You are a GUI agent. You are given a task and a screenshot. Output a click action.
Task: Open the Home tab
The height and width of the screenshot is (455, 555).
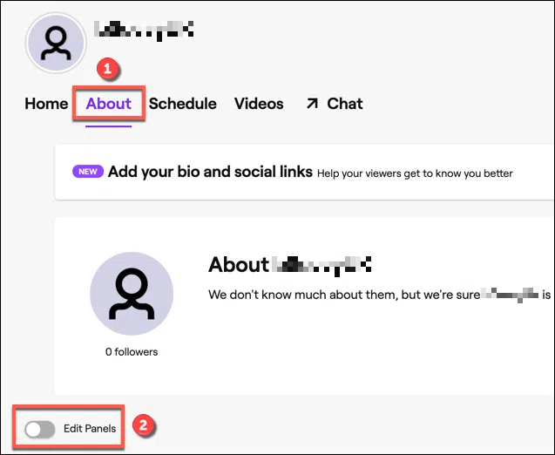[x=46, y=104]
